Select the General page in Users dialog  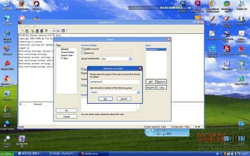click(x=64, y=49)
